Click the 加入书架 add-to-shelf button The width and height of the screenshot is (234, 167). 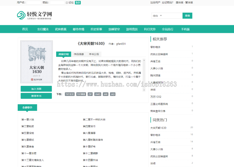click(36, 89)
